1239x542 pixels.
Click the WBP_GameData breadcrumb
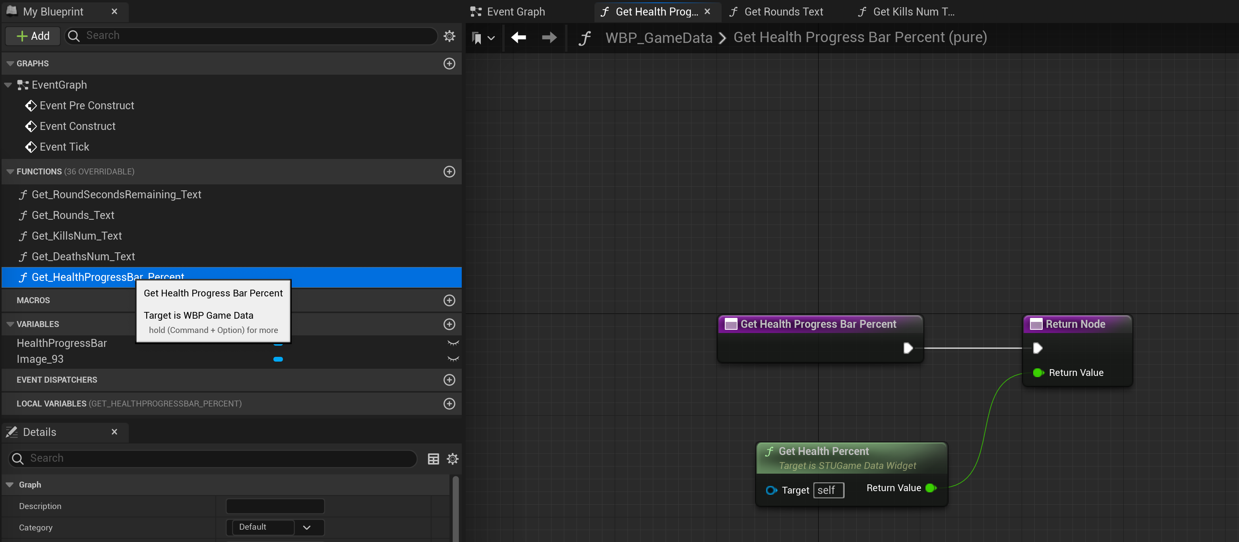658,37
